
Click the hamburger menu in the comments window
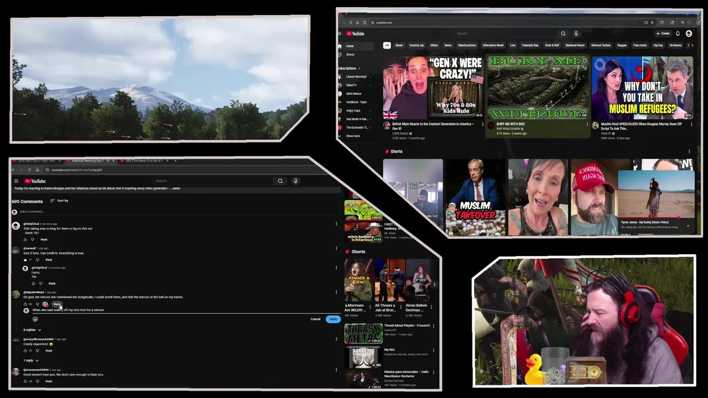pyautogui.click(x=16, y=181)
